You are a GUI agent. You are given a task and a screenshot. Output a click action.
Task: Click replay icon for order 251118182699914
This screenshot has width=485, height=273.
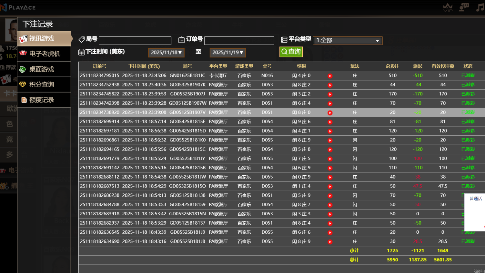(x=330, y=122)
